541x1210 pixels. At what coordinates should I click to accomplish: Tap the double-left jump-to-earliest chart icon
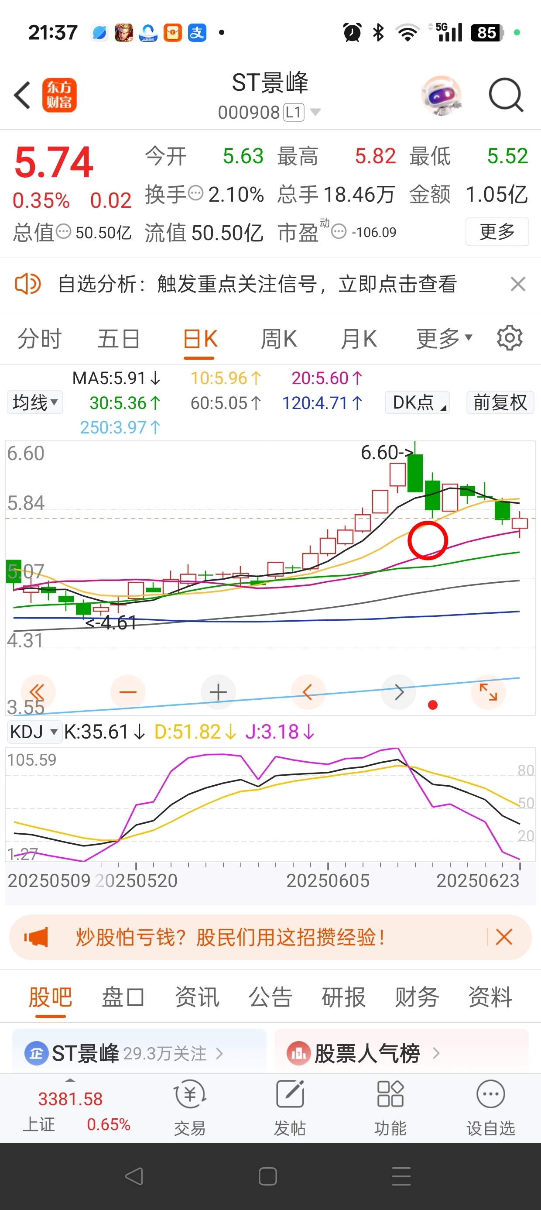(x=38, y=692)
